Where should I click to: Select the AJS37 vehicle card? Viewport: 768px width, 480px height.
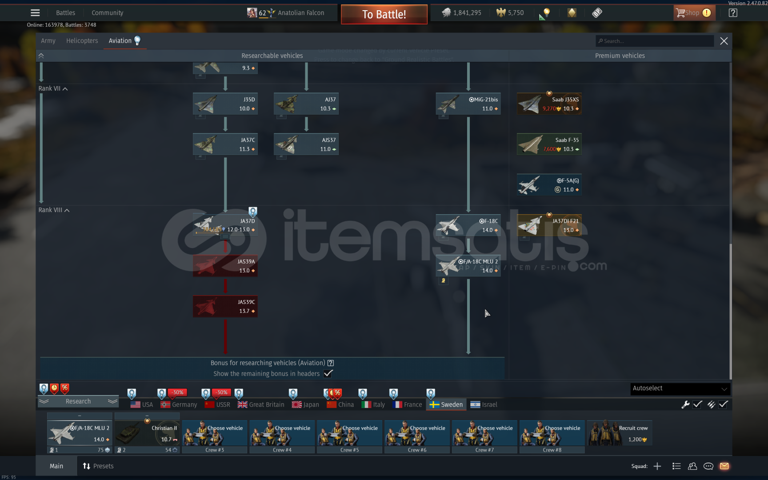(x=306, y=144)
